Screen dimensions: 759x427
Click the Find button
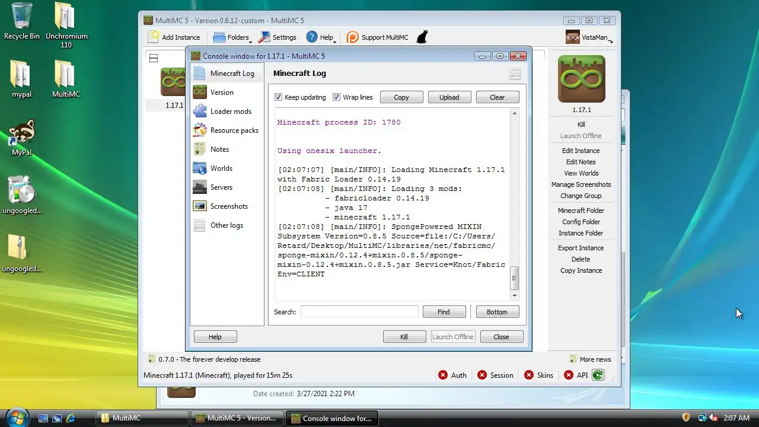pyautogui.click(x=444, y=312)
